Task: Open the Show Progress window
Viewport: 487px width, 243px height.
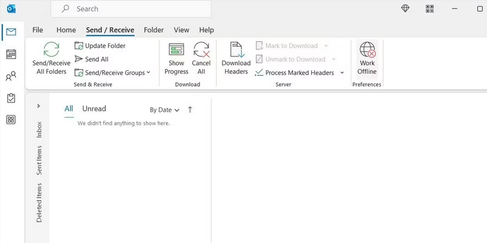Action: click(x=176, y=58)
